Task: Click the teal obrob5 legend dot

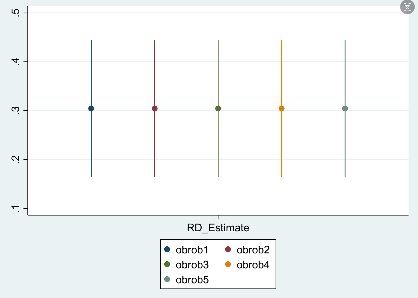Action: click(167, 279)
